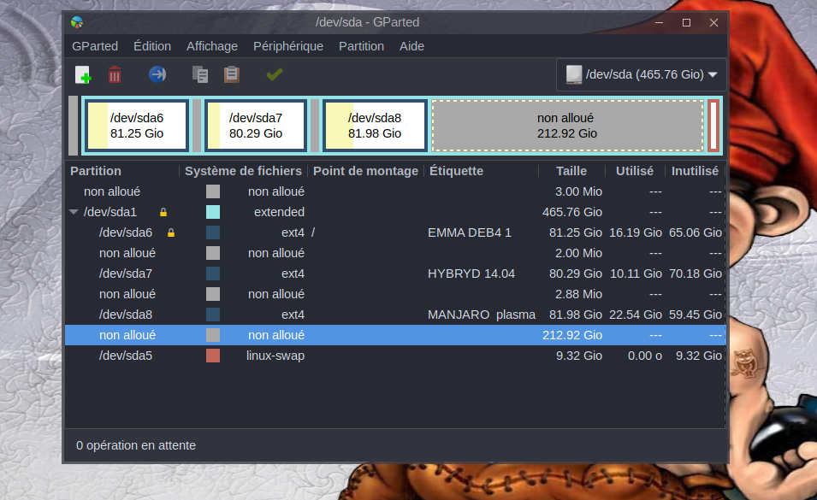The height and width of the screenshot is (500, 817).
Task: Click the dark blue swatch in /dev/sda8 row
Action: 213,315
